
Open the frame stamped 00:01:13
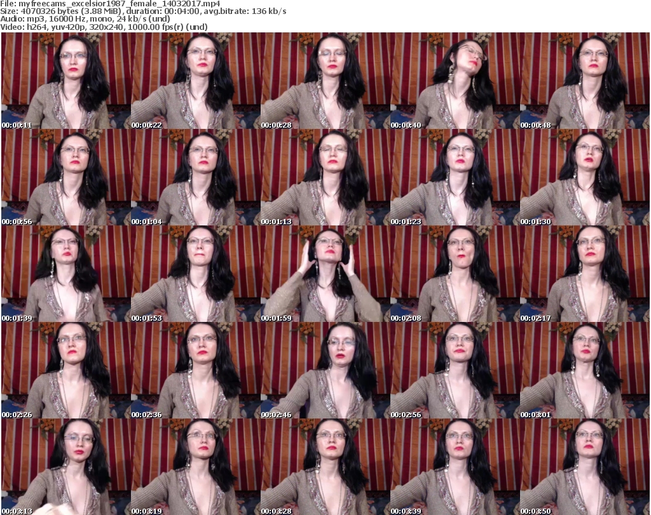325,177
